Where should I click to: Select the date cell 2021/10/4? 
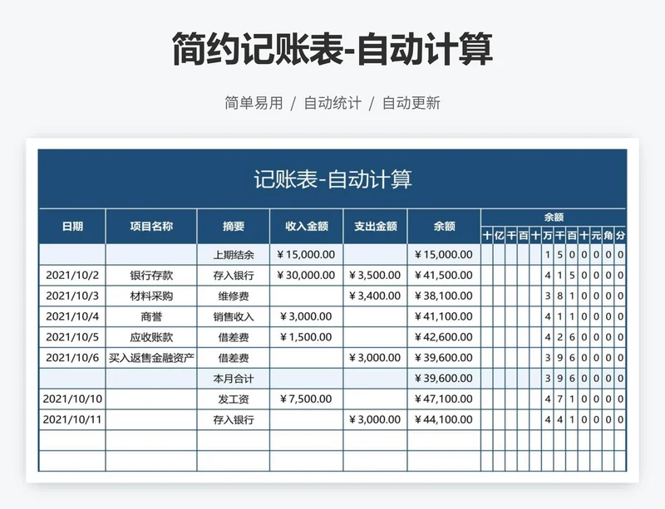pos(72,316)
